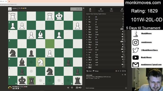
Task: Move the rook to the d8 dot
Action: pyautogui.click(x=50, y=80)
